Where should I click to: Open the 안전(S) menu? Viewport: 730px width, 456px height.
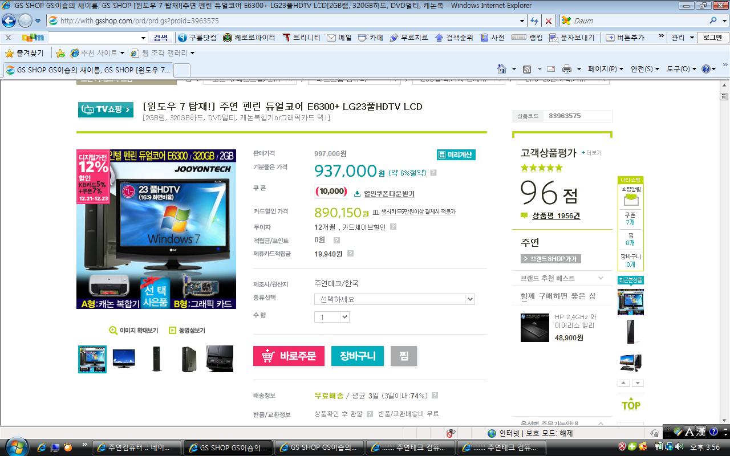pyautogui.click(x=644, y=69)
